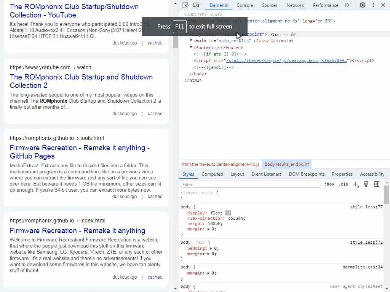This screenshot has width=390, height=292.
Task: Open the Performance tab
Action: point(325,5)
